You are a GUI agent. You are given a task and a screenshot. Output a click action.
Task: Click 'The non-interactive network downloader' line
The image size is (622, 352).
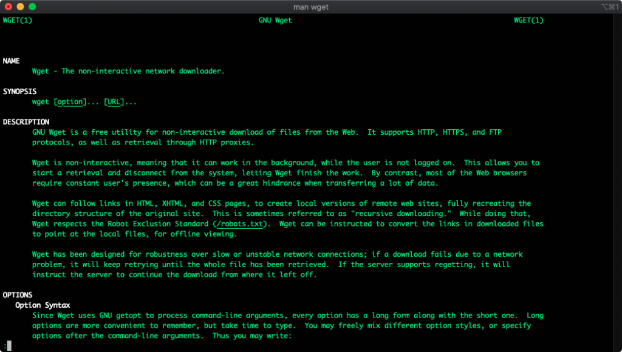pos(129,71)
